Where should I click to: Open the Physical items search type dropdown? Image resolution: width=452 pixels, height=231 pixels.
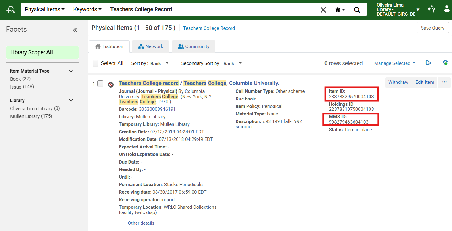45,9
